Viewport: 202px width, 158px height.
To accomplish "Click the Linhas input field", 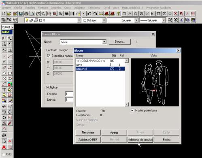I will [x=69, y=100].
